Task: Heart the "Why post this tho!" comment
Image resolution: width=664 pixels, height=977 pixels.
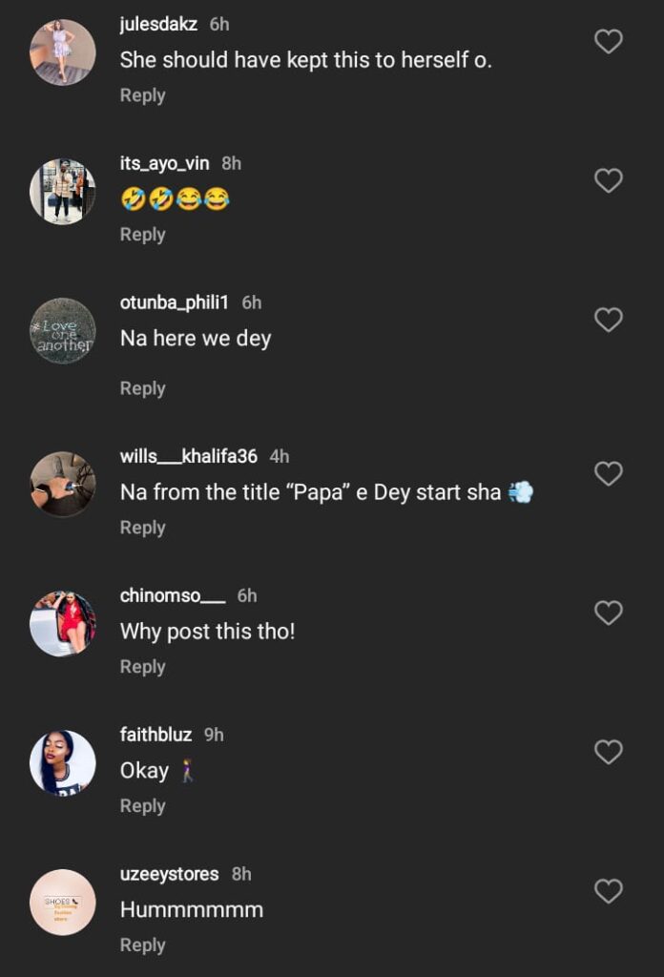Action: click(x=608, y=613)
